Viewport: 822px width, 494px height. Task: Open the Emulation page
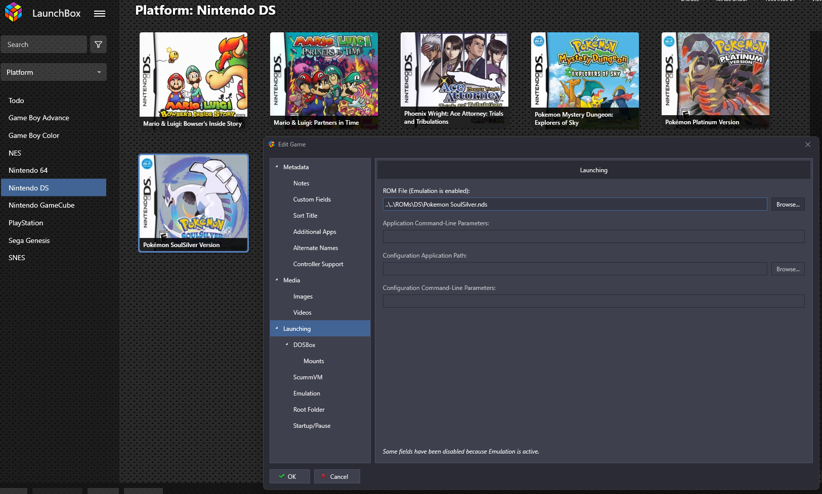tap(307, 393)
